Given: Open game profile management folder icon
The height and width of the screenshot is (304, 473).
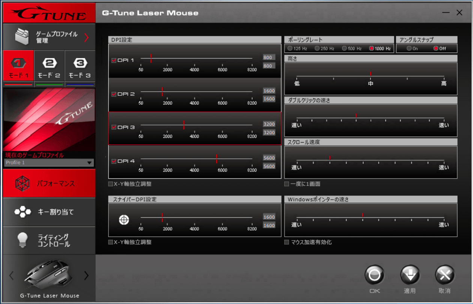Looking at the screenshot, I should [22, 36].
